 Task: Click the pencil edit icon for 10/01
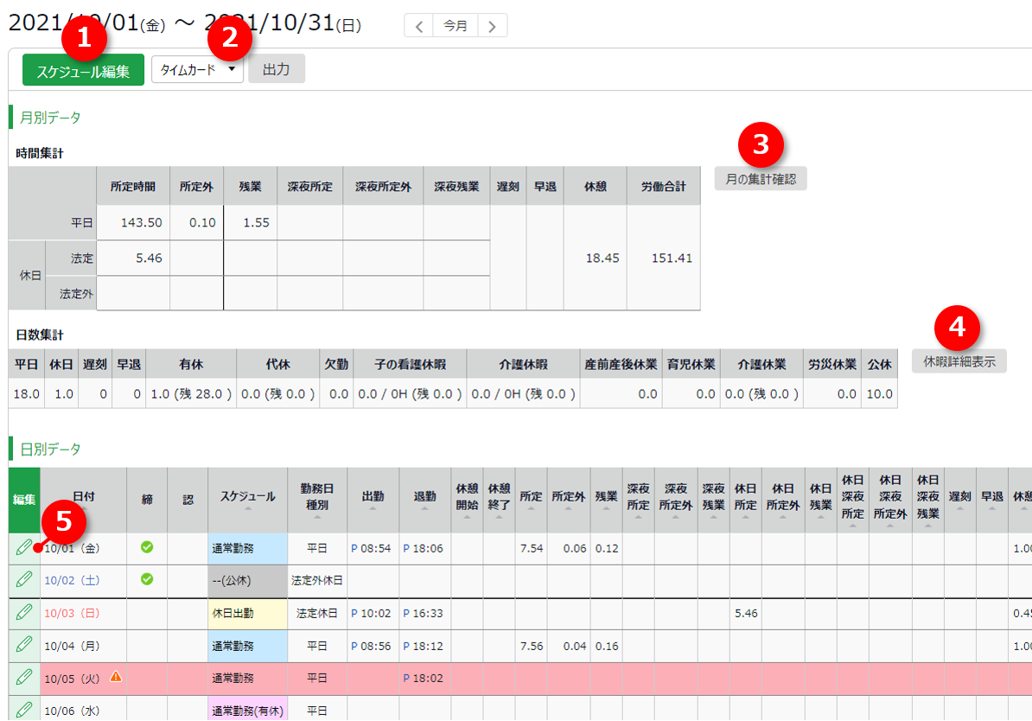[23, 547]
